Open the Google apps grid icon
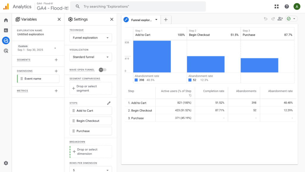 [x=276, y=7]
